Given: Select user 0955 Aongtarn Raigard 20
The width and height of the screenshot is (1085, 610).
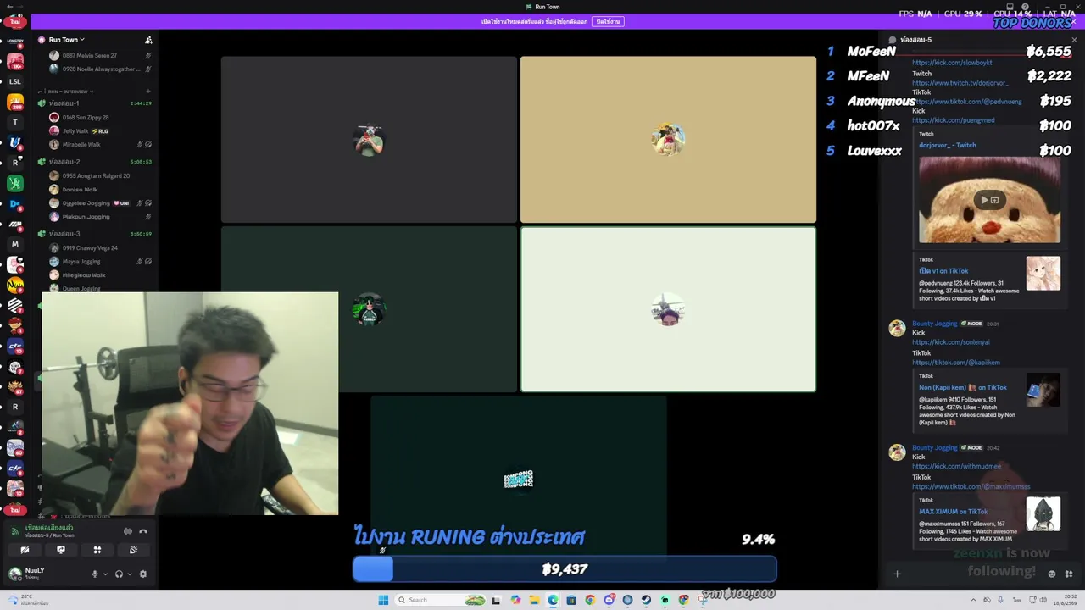Looking at the screenshot, I should [100, 176].
